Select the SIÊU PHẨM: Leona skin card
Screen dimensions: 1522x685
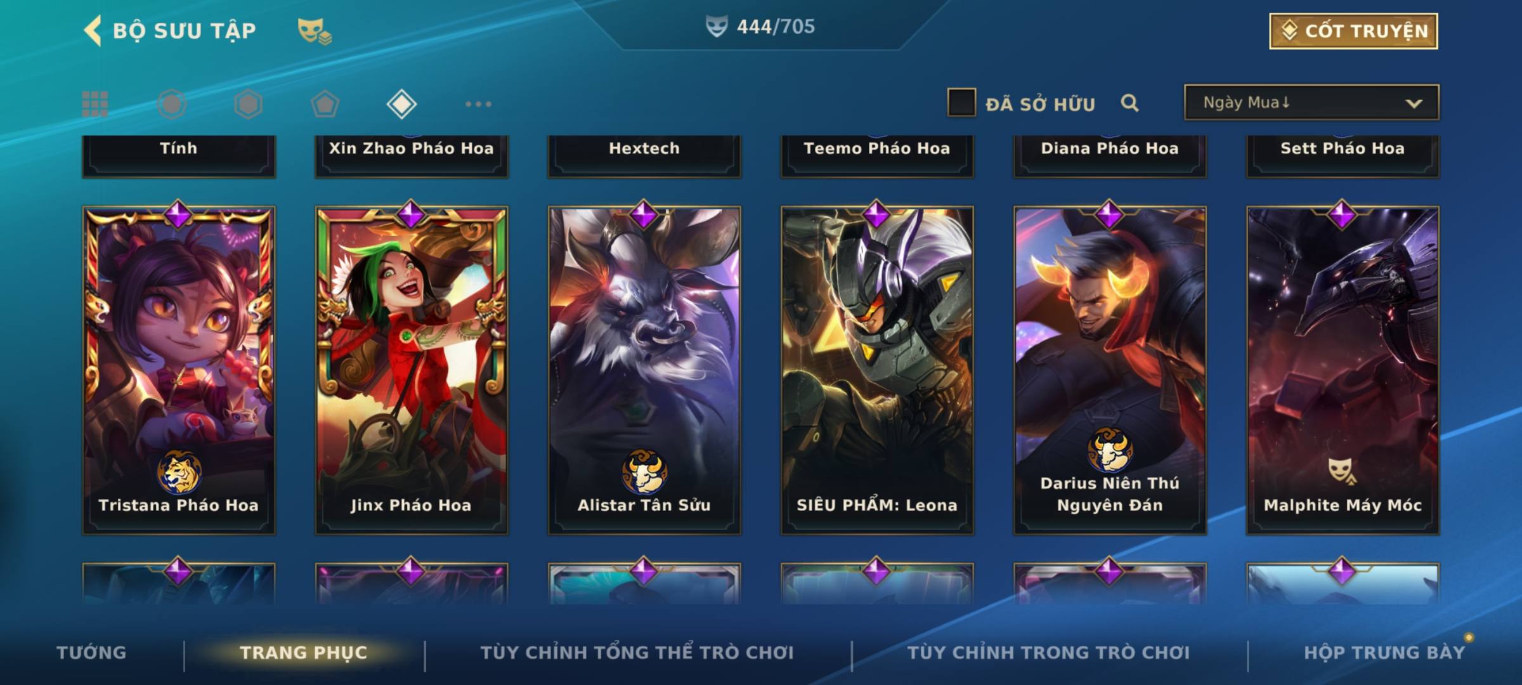point(877,370)
